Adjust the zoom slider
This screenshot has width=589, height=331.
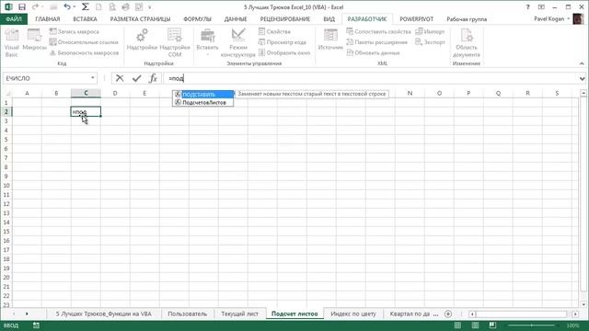(532, 325)
